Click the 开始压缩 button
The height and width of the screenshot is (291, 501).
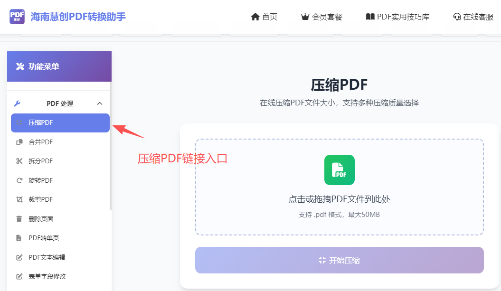340,260
